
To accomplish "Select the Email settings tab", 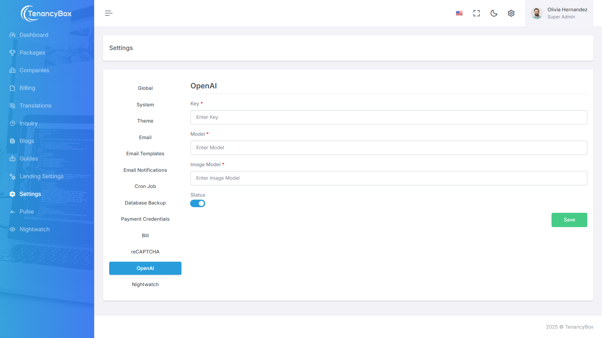I will (145, 138).
